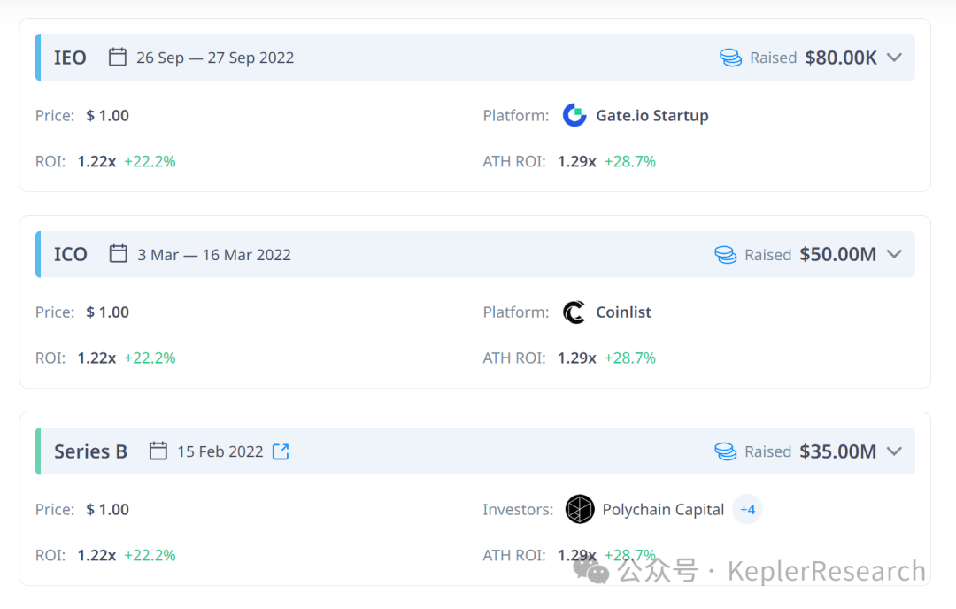Click the Gate.io Startup logo icon
956x609 pixels.
click(x=574, y=115)
